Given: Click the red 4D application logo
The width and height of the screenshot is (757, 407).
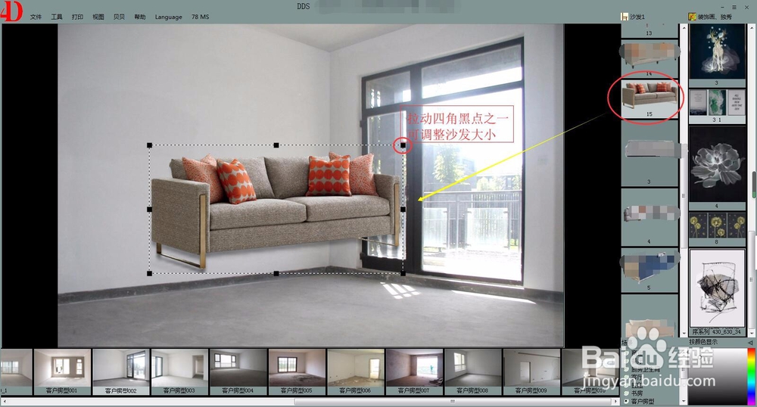Looking at the screenshot, I should (11, 11).
